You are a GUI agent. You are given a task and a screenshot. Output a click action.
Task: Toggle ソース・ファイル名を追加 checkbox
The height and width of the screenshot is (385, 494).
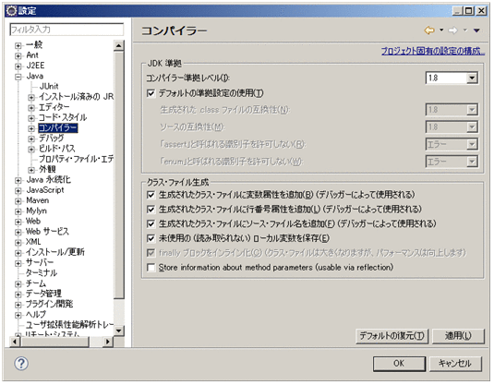tap(151, 224)
